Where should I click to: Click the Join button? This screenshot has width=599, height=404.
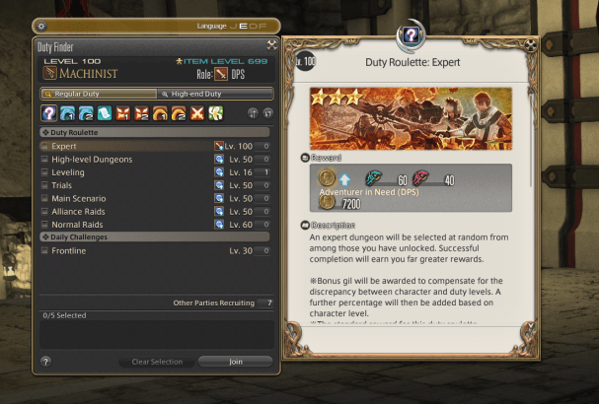coord(235,362)
